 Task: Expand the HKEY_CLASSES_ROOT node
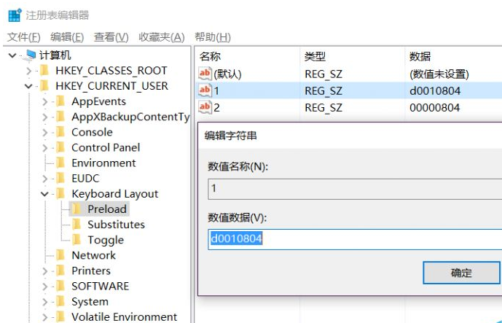pos(28,71)
